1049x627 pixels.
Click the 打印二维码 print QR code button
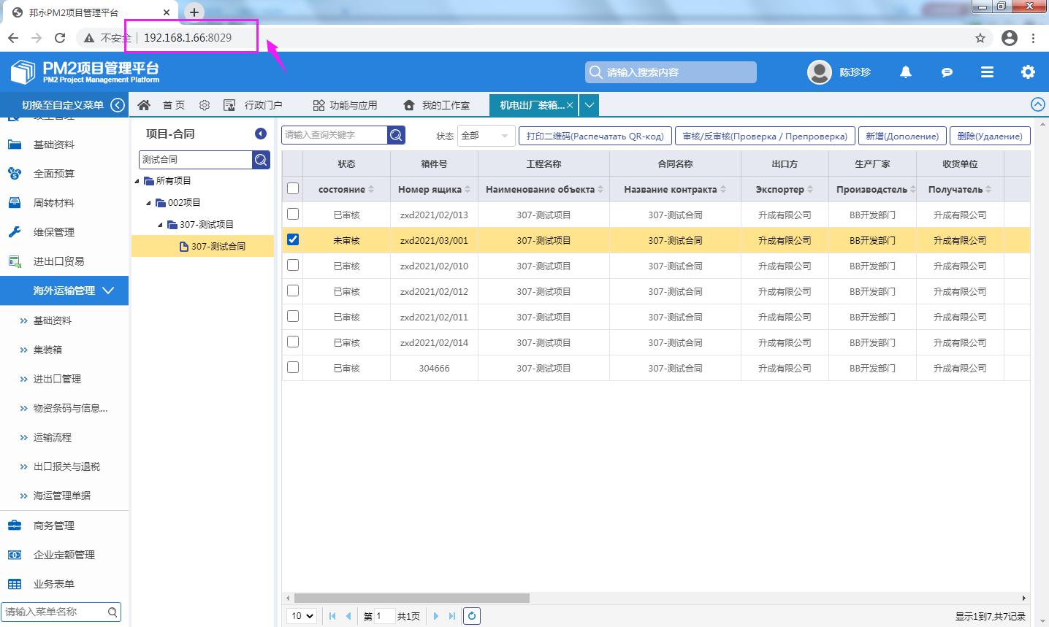click(x=595, y=136)
